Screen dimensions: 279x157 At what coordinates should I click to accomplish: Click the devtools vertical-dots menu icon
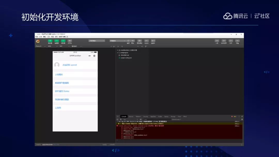tap(239, 116)
